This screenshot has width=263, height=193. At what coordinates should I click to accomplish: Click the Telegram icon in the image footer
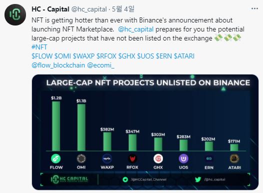pyautogui.click(x=125, y=179)
